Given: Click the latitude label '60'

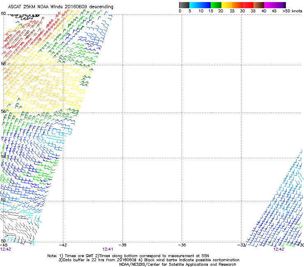Looking at the screenshot, I should (3, 14).
